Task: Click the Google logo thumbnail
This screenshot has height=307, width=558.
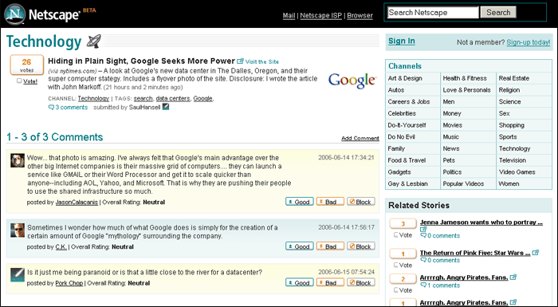Action: pyautogui.click(x=352, y=81)
